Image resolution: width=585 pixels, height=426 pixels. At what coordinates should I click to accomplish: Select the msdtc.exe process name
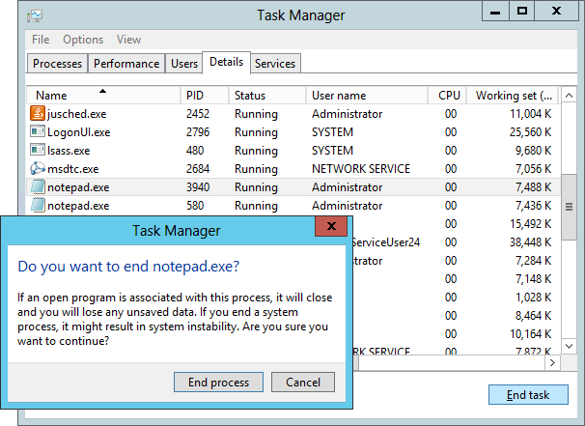73,169
